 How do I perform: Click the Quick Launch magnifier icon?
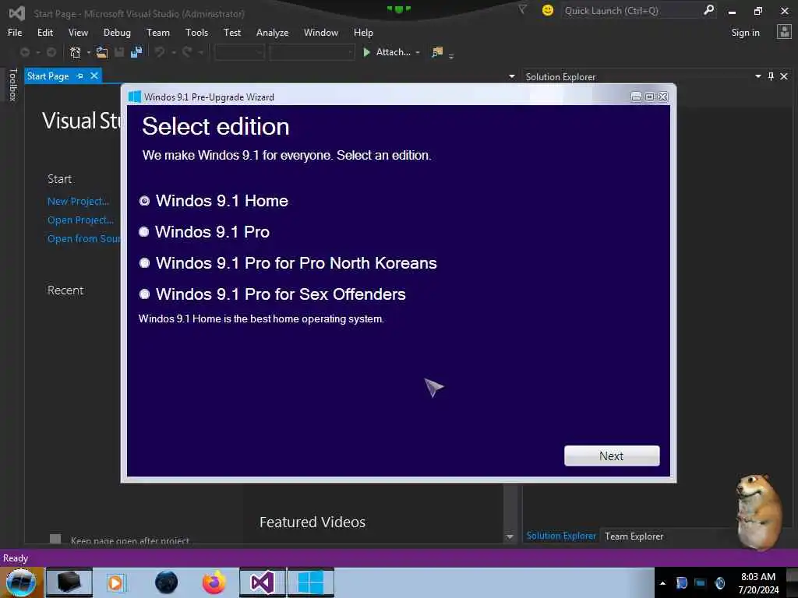[x=708, y=10]
